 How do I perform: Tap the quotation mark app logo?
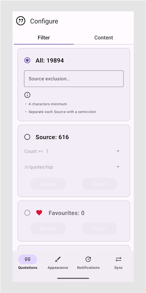(x=21, y=21)
